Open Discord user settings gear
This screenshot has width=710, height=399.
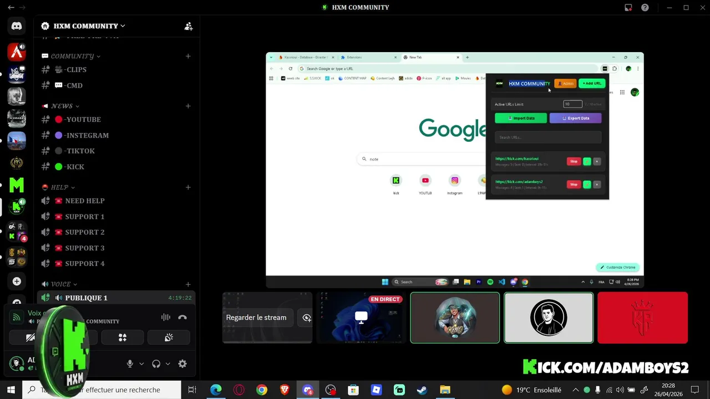point(182,364)
